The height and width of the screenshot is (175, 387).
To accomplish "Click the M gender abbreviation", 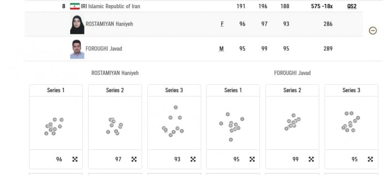I will (x=222, y=48).
